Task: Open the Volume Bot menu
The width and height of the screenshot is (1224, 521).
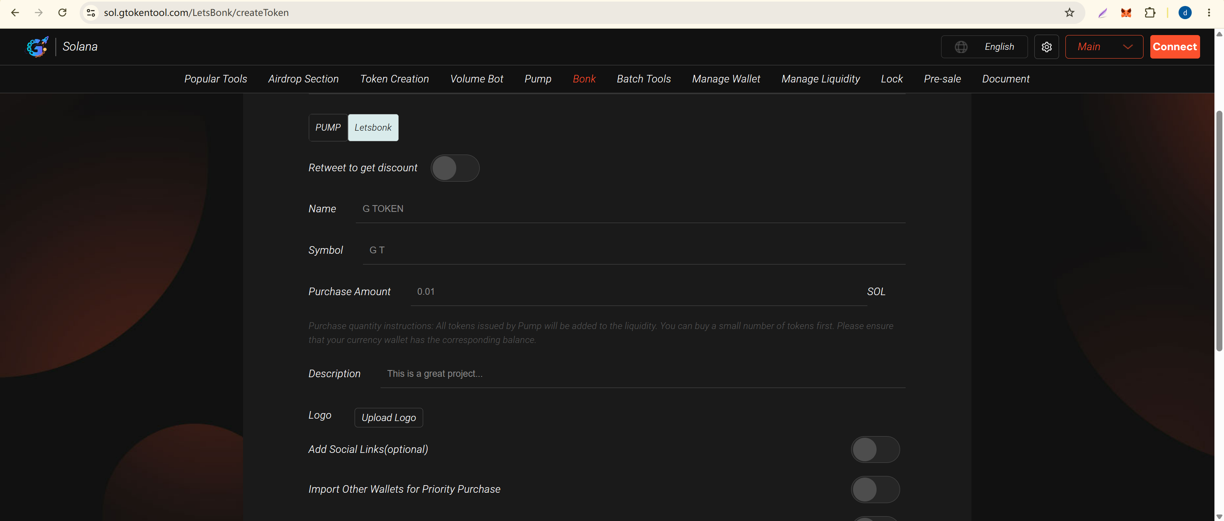Action: 477,79
